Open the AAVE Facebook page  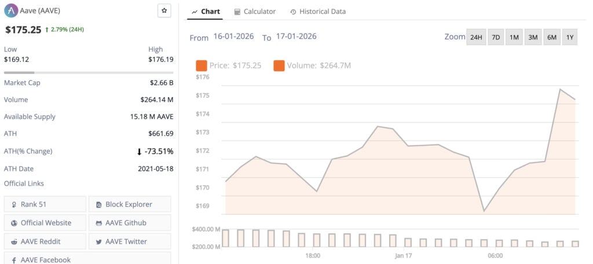pyautogui.click(x=45, y=259)
